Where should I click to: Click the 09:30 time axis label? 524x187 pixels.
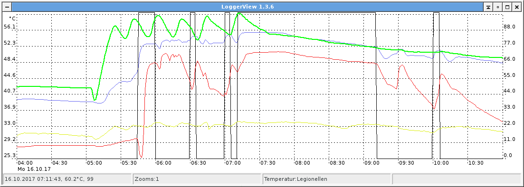407,163
